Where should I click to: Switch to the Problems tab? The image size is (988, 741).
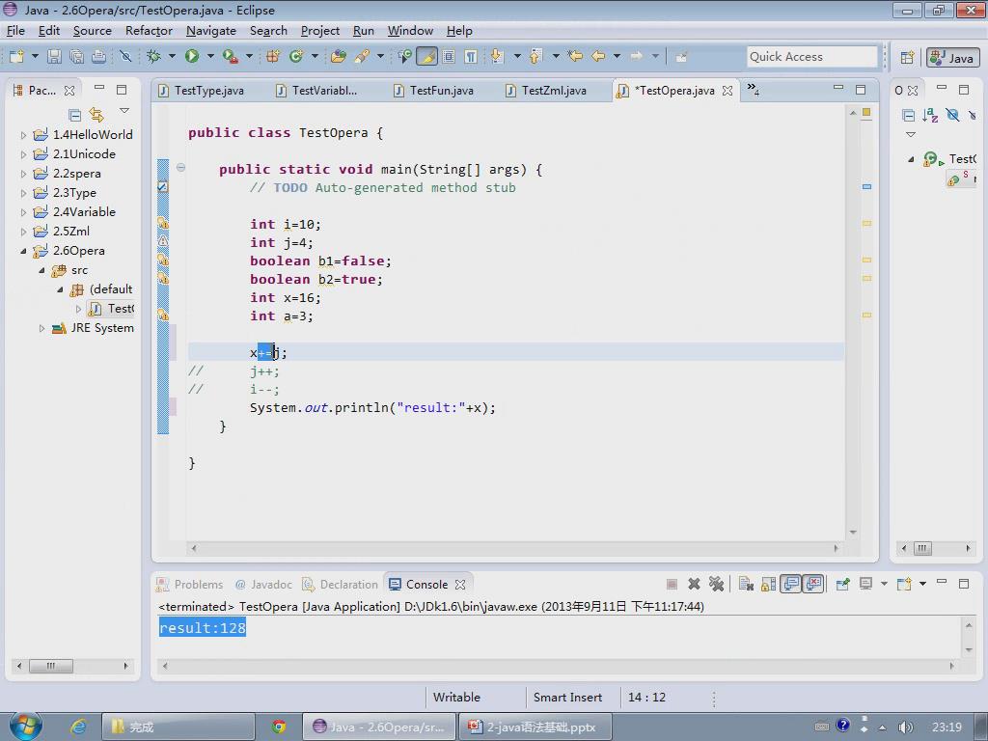point(190,584)
